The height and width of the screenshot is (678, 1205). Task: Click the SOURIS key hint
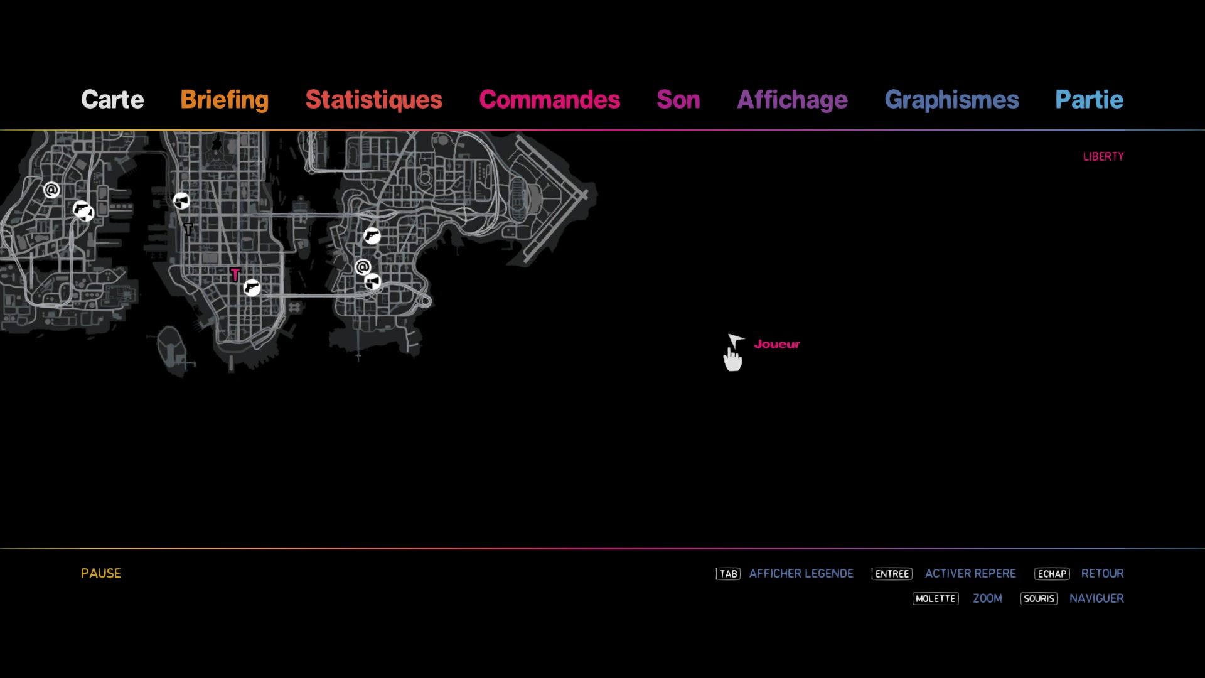[1039, 599]
